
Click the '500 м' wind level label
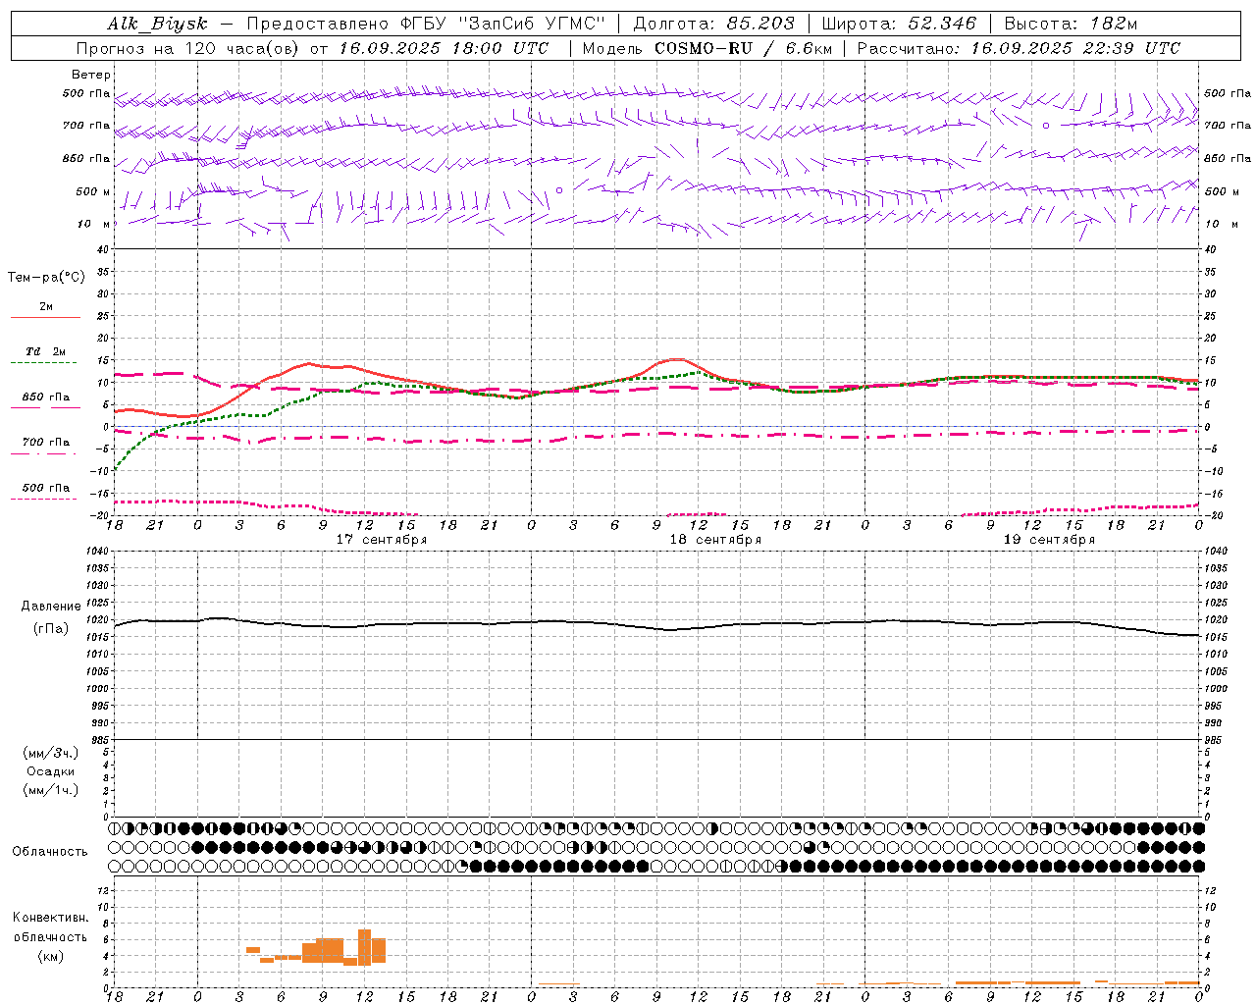93,191
